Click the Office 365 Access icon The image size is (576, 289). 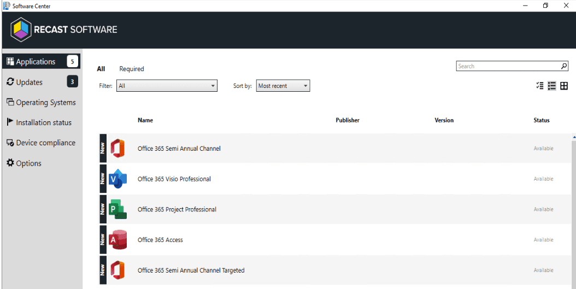[117, 240]
